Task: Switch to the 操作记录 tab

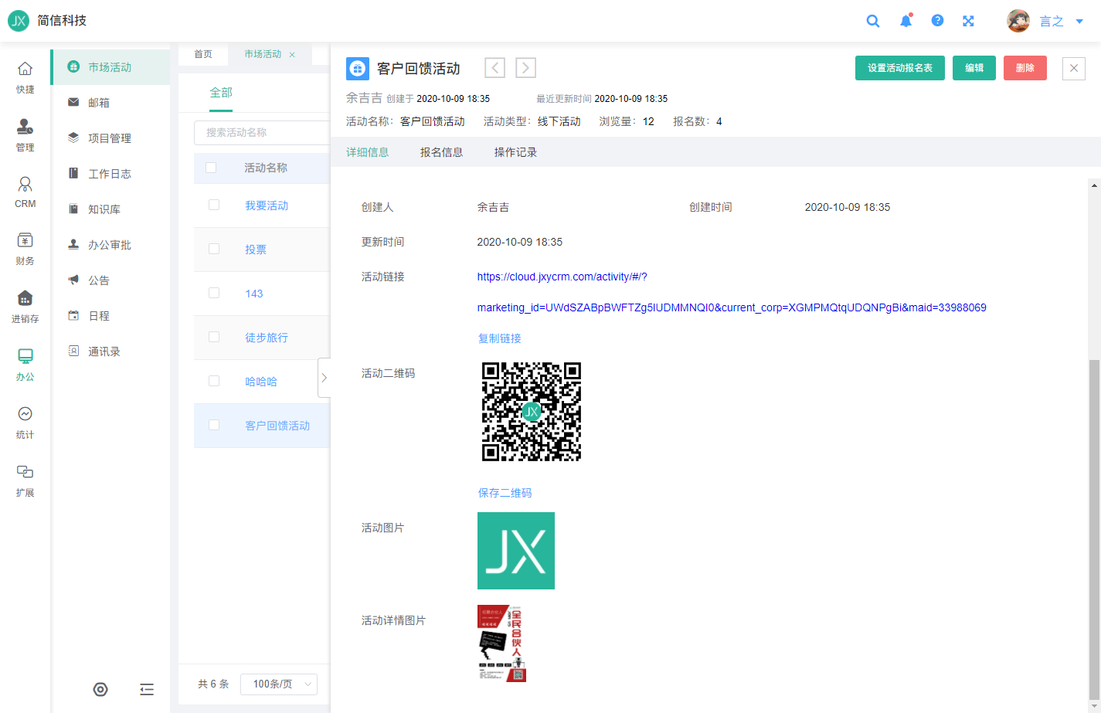Action: point(516,152)
